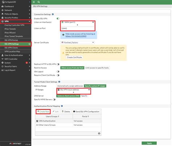The height and width of the screenshot is (146, 172).
Task: Click the Policy & Objects icon in sidebar
Action: (3, 14)
